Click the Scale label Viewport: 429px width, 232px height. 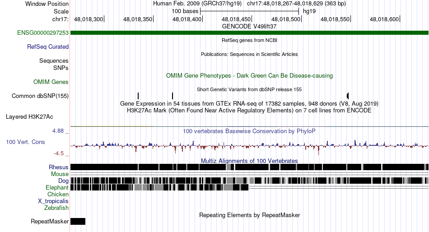pos(61,11)
